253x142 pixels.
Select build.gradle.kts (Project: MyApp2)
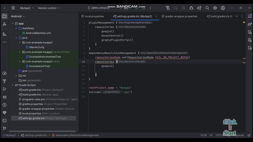(41, 90)
